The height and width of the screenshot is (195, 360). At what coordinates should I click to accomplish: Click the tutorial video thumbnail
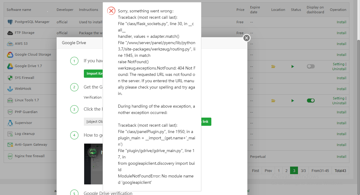93,164
